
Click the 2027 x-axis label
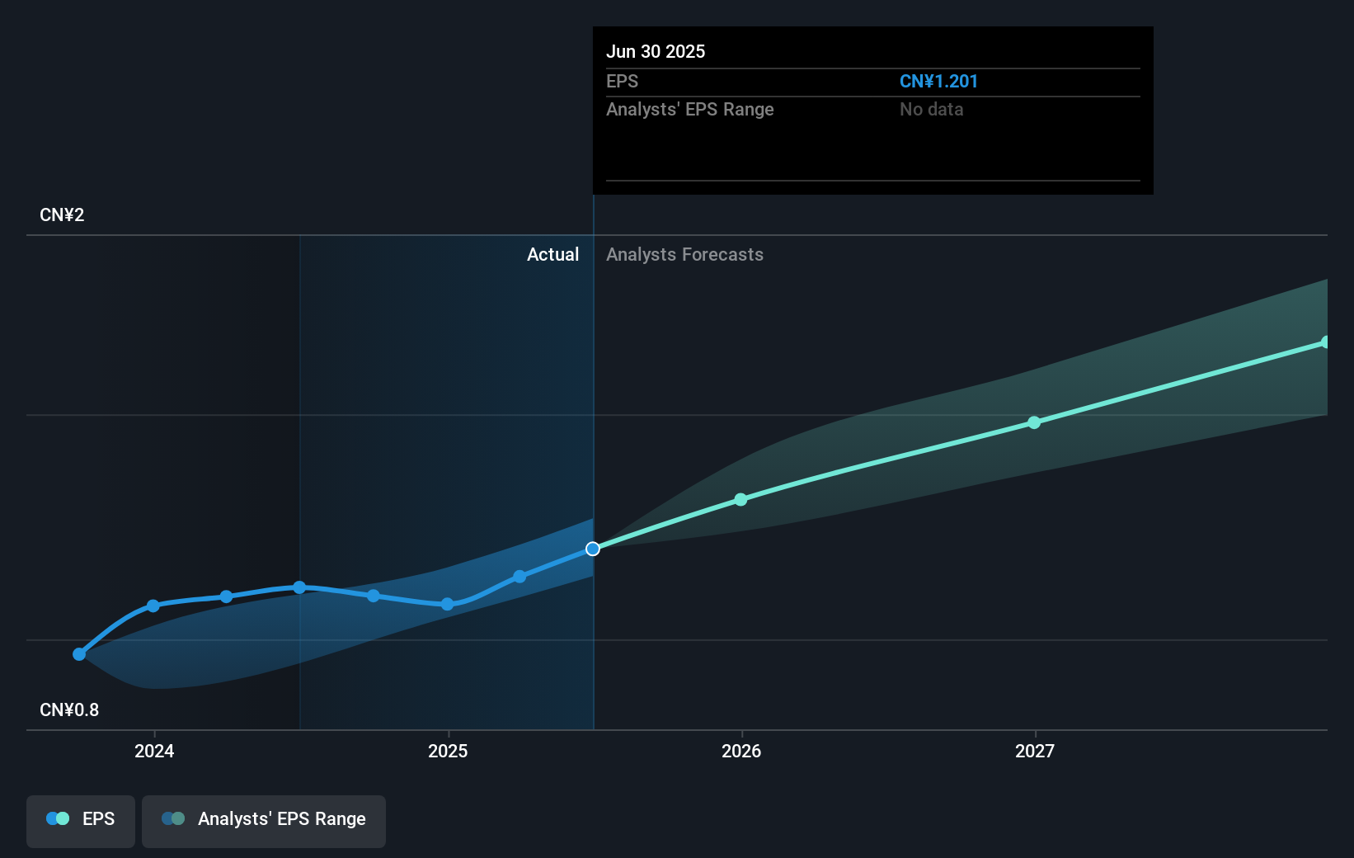pos(1035,751)
